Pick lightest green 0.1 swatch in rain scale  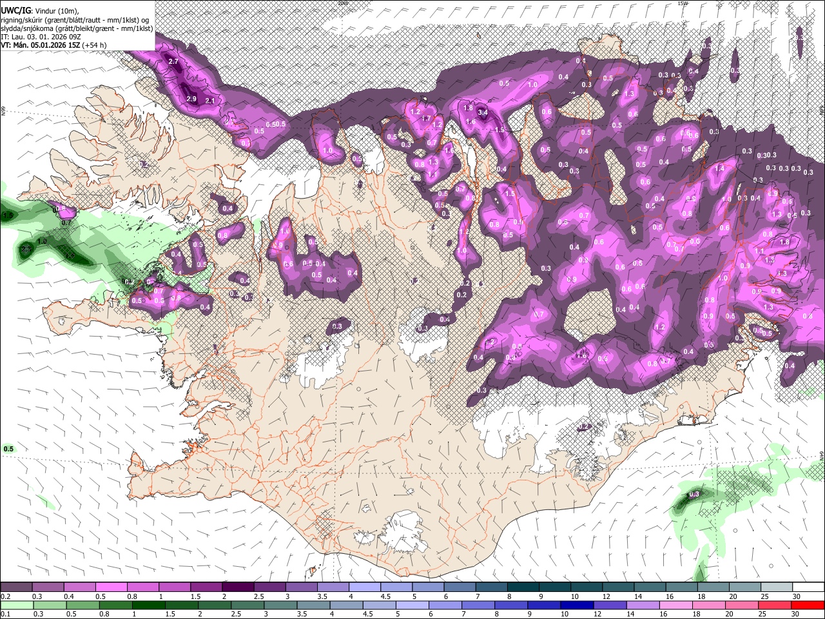point(17,605)
